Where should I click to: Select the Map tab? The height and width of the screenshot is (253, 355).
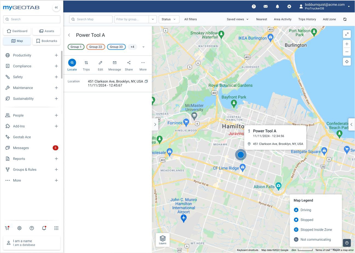[x=17, y=41]
